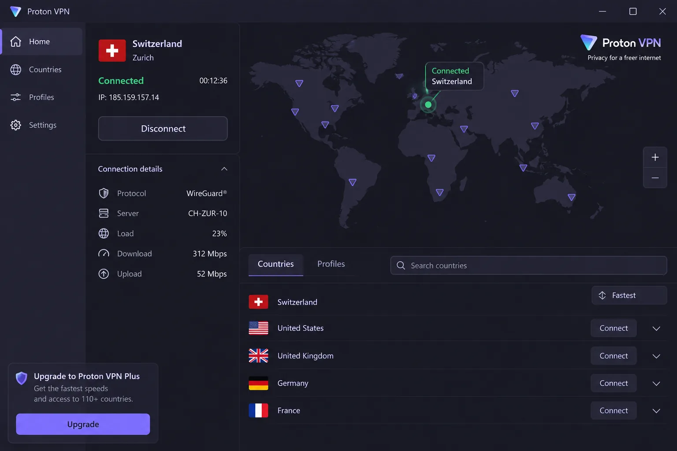Go to Home in the sidebar
The width and height of the screenshot is (677, 451).
coord(41,41)
